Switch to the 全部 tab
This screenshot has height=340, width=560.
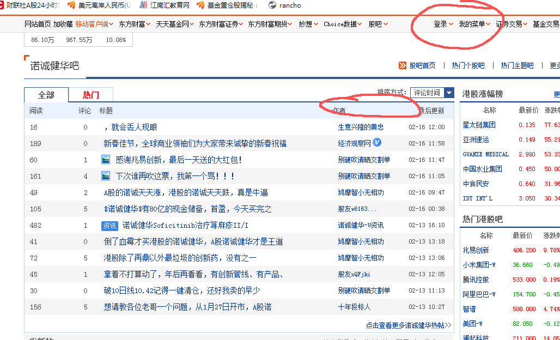(x=46, y=95)
